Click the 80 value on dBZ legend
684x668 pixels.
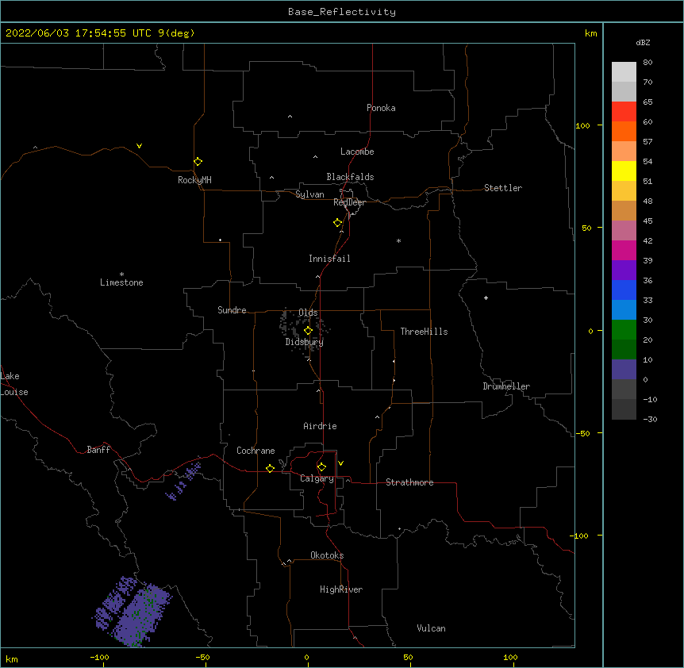pyautogui.click(x=647, y=63)
